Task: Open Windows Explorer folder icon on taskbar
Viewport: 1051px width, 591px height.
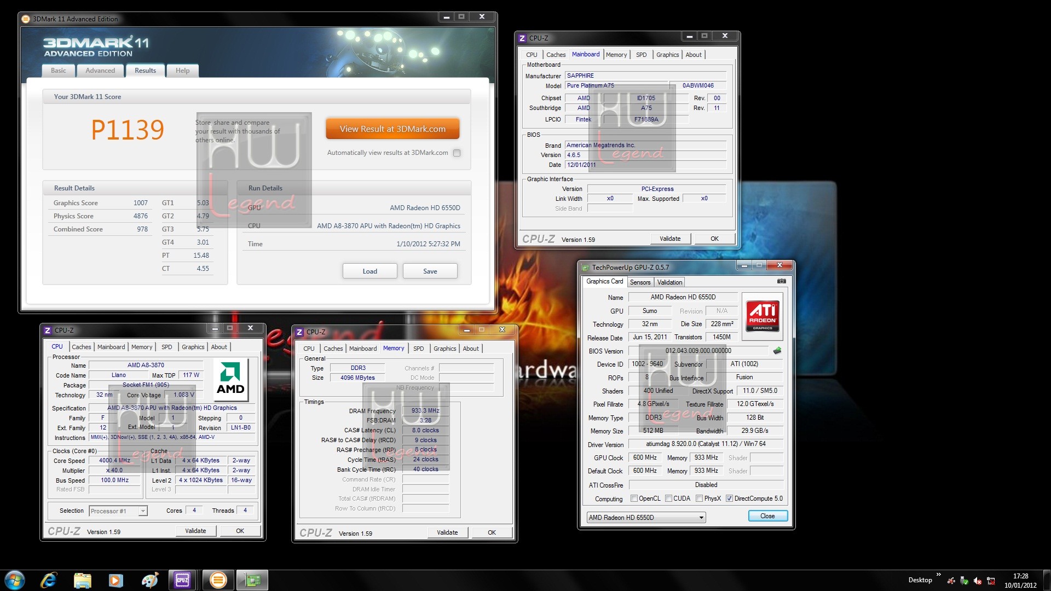Action: pyautogui.click(x=83, y=580)
